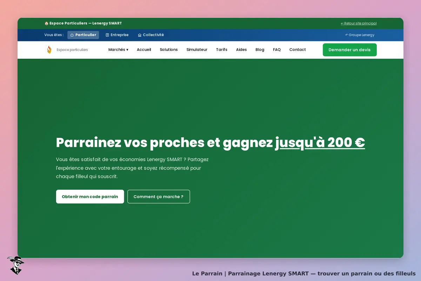This screenshot has height=281, width=421.
Task: Click the underlined "jusqu'à 200 €" text
Action: pos(320,143)
